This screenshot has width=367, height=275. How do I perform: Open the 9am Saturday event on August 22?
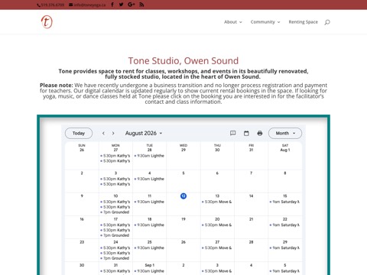coord(285,225)
